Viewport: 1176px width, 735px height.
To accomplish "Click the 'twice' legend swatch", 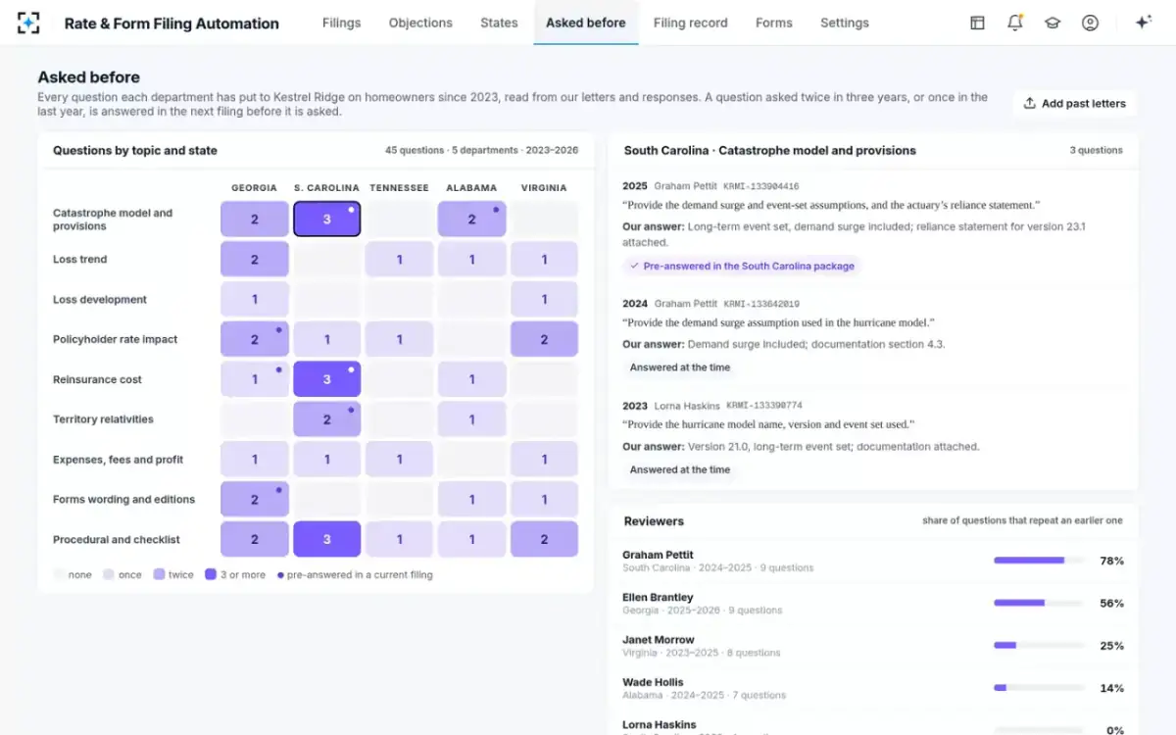I will [159, 575].
